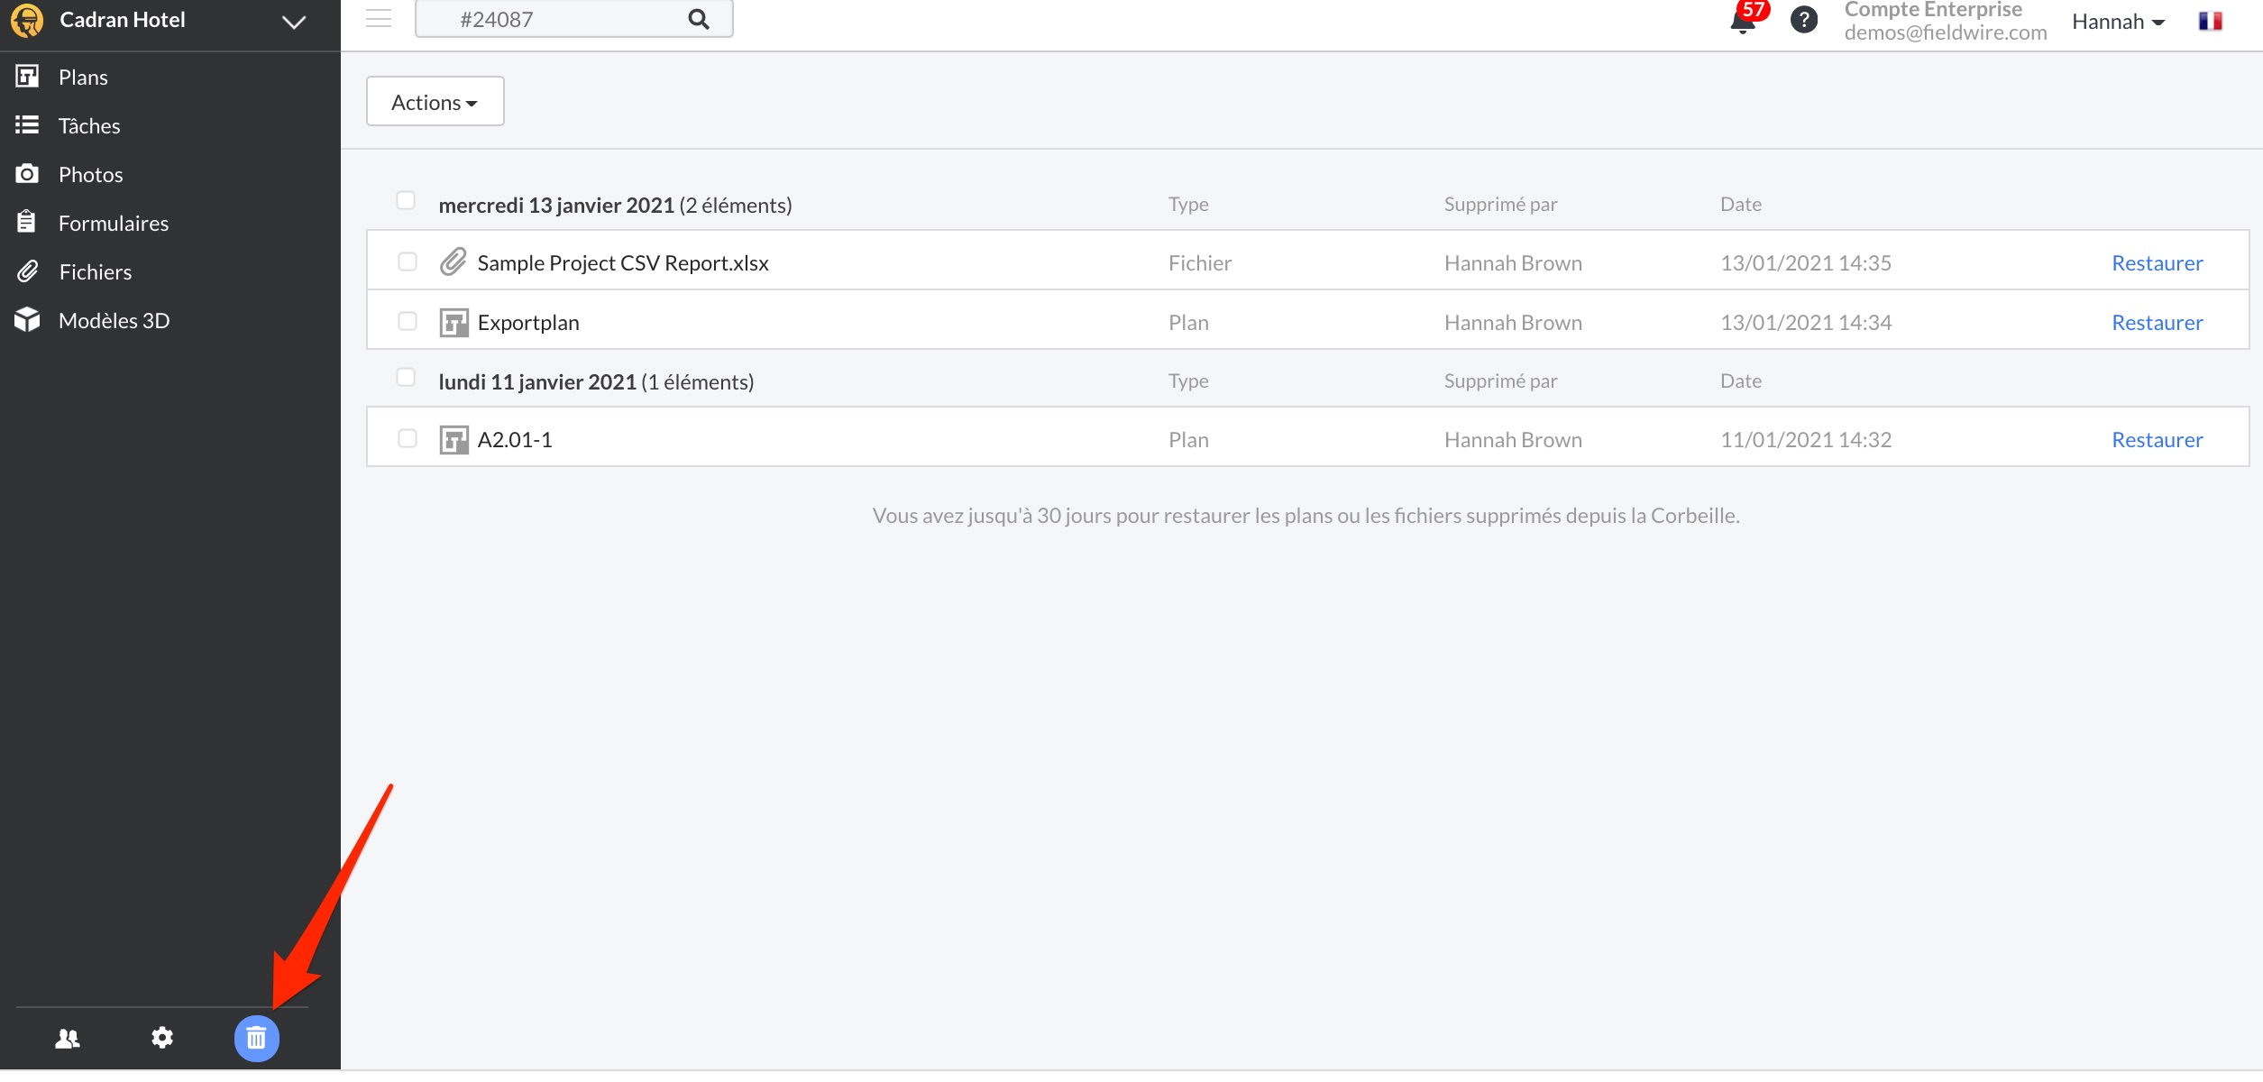The image size is (2263, 1082).
Task: Open the people/team icon in sidebar
Action: 68,1038
